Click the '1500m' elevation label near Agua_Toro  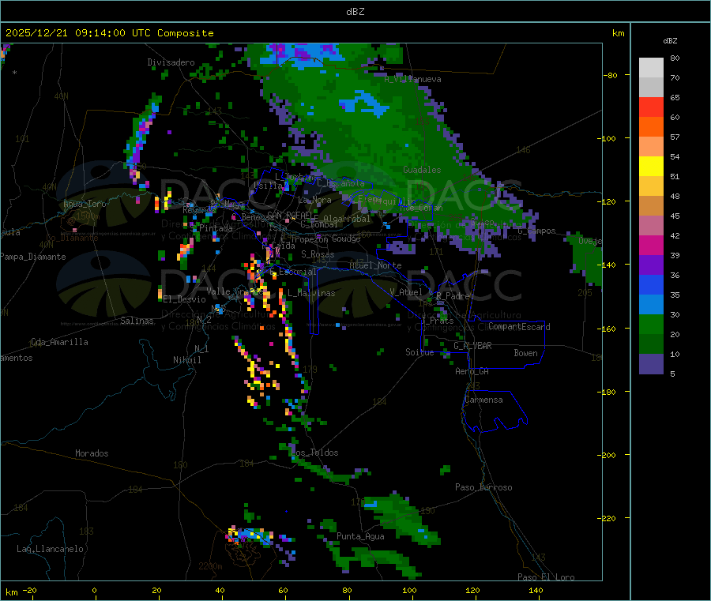click(x=88, y=216)
